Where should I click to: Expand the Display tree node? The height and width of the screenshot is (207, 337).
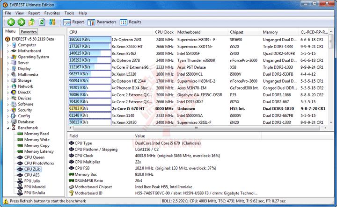8,69
